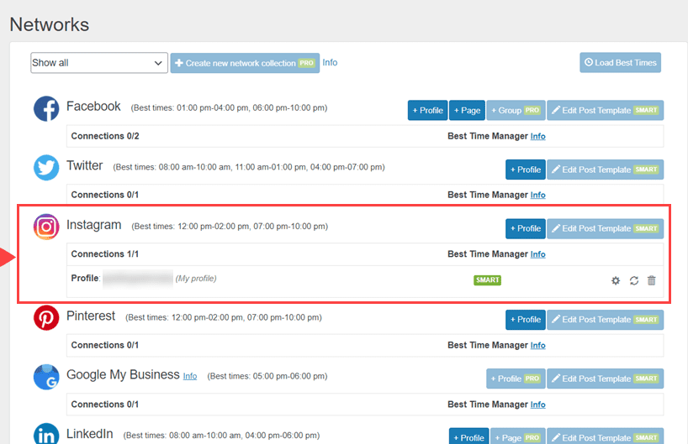688x444 pixels.
Task: Add a Pinterest Profile
Action: [x=525, y=320]
